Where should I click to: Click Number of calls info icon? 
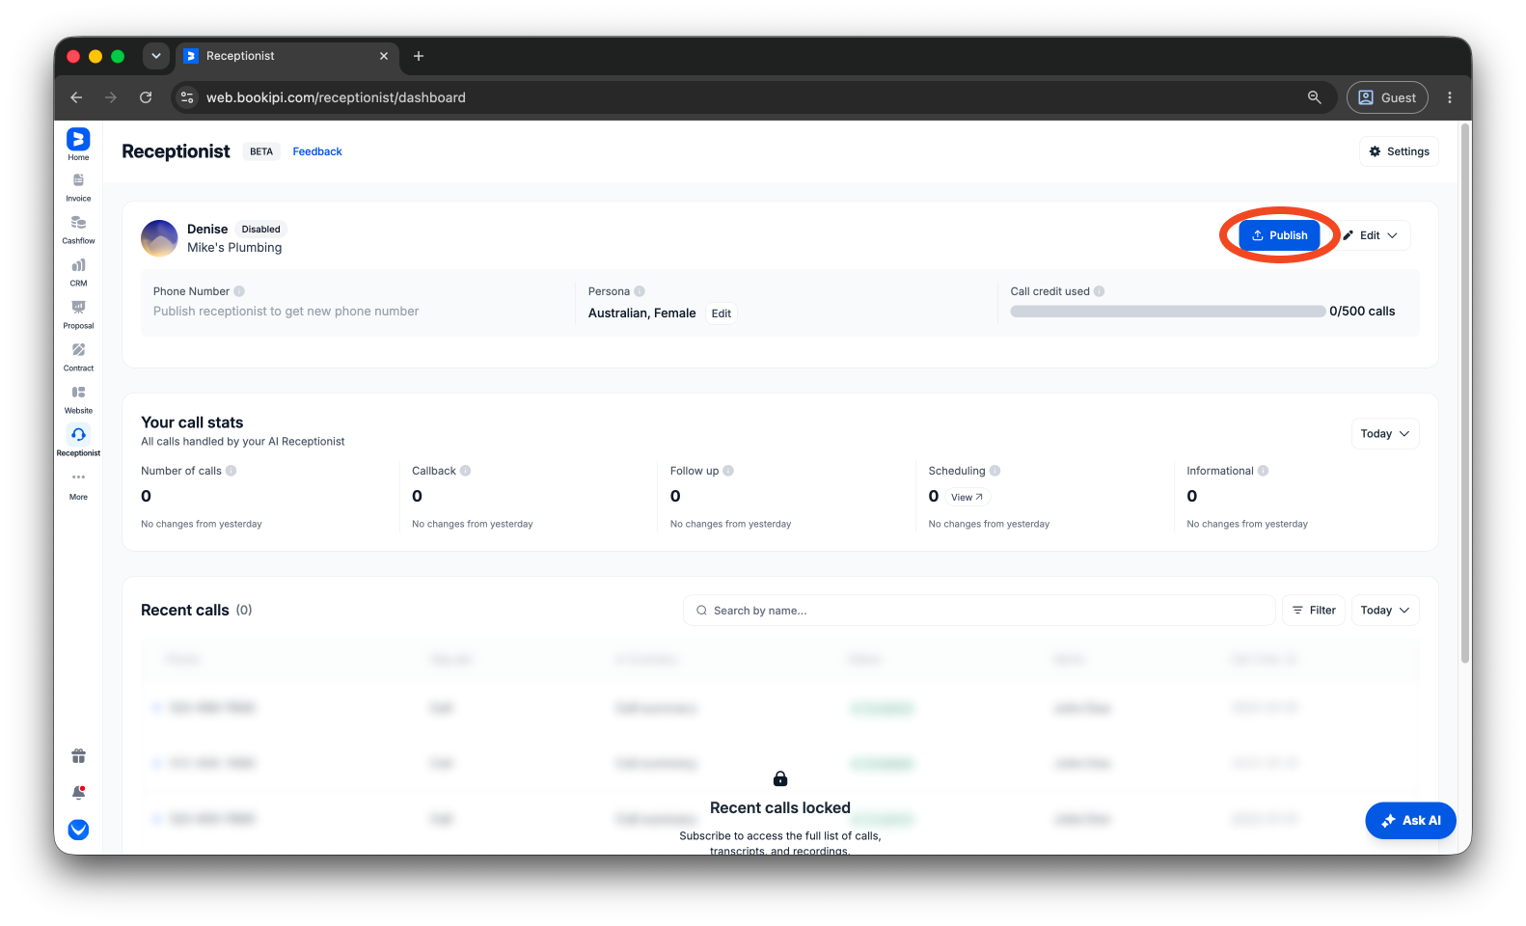231,471
